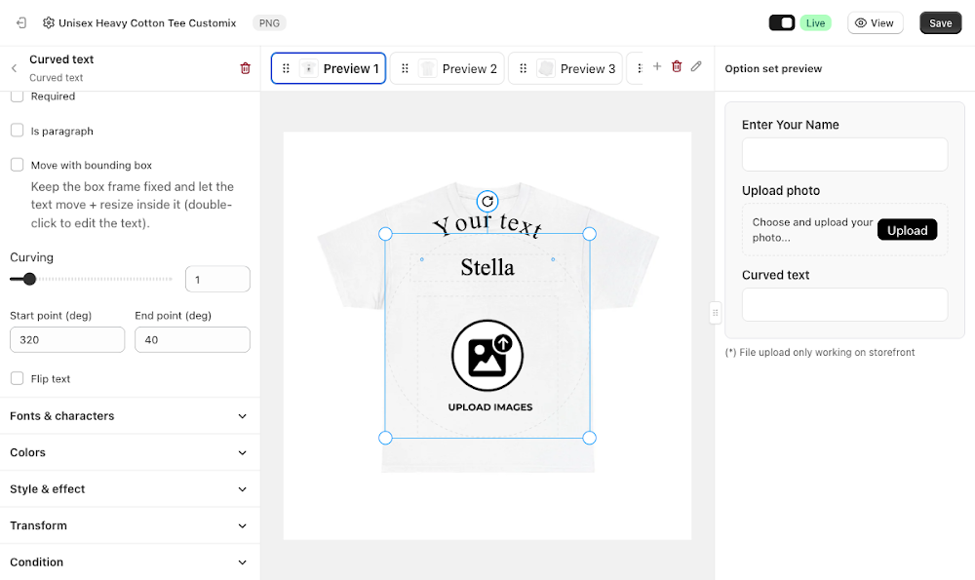Check the Required checkbox
The height and width of the screenshot is (580, 975).
(18, 97)
